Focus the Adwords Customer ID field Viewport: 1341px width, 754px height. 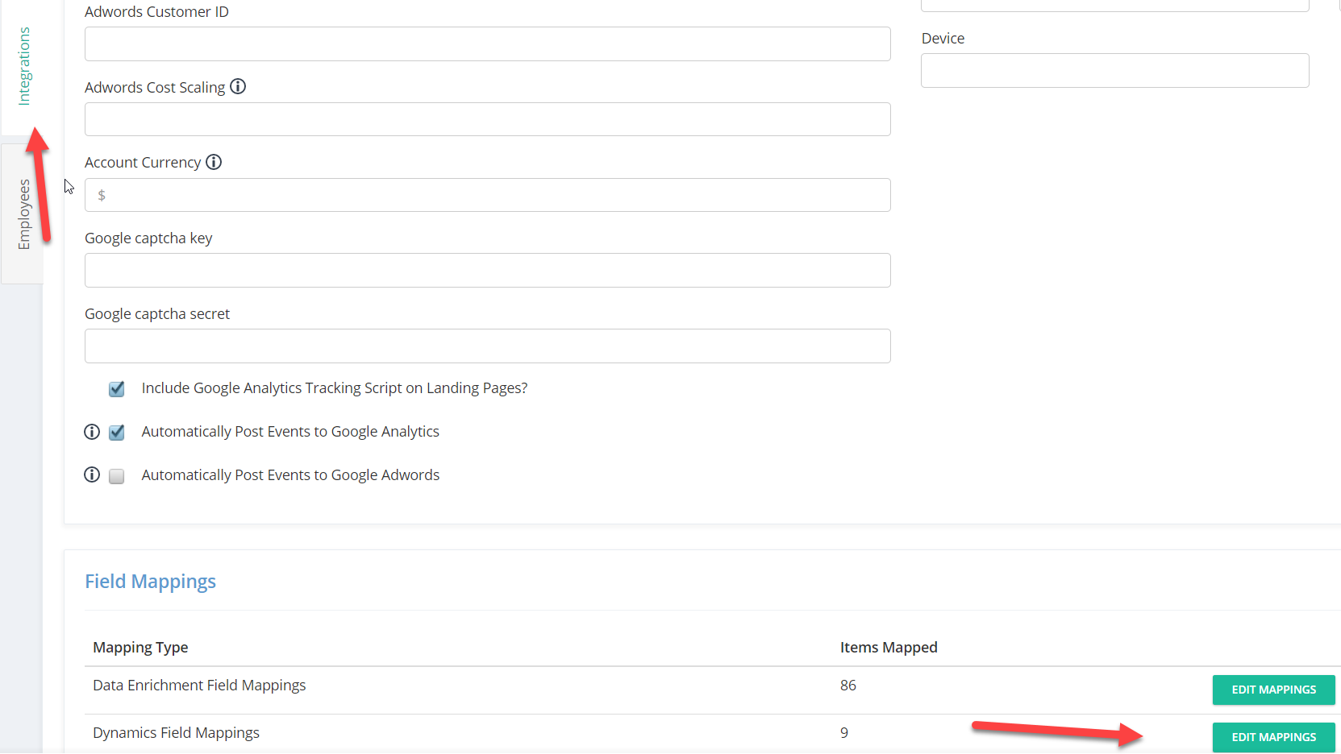coord(487,43)
